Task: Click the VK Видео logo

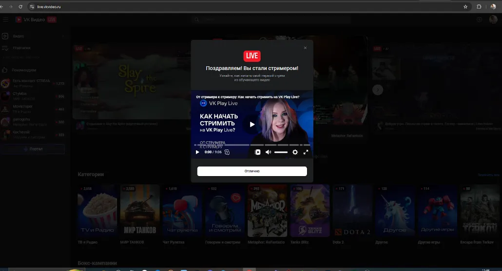Action: point(30,19)
